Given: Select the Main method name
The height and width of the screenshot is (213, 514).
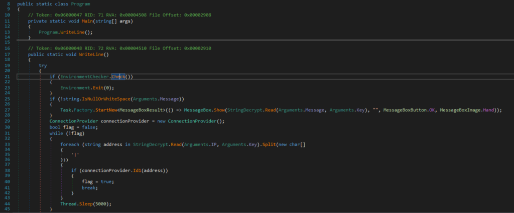Looking at the screenshot, I should (85, 21).
